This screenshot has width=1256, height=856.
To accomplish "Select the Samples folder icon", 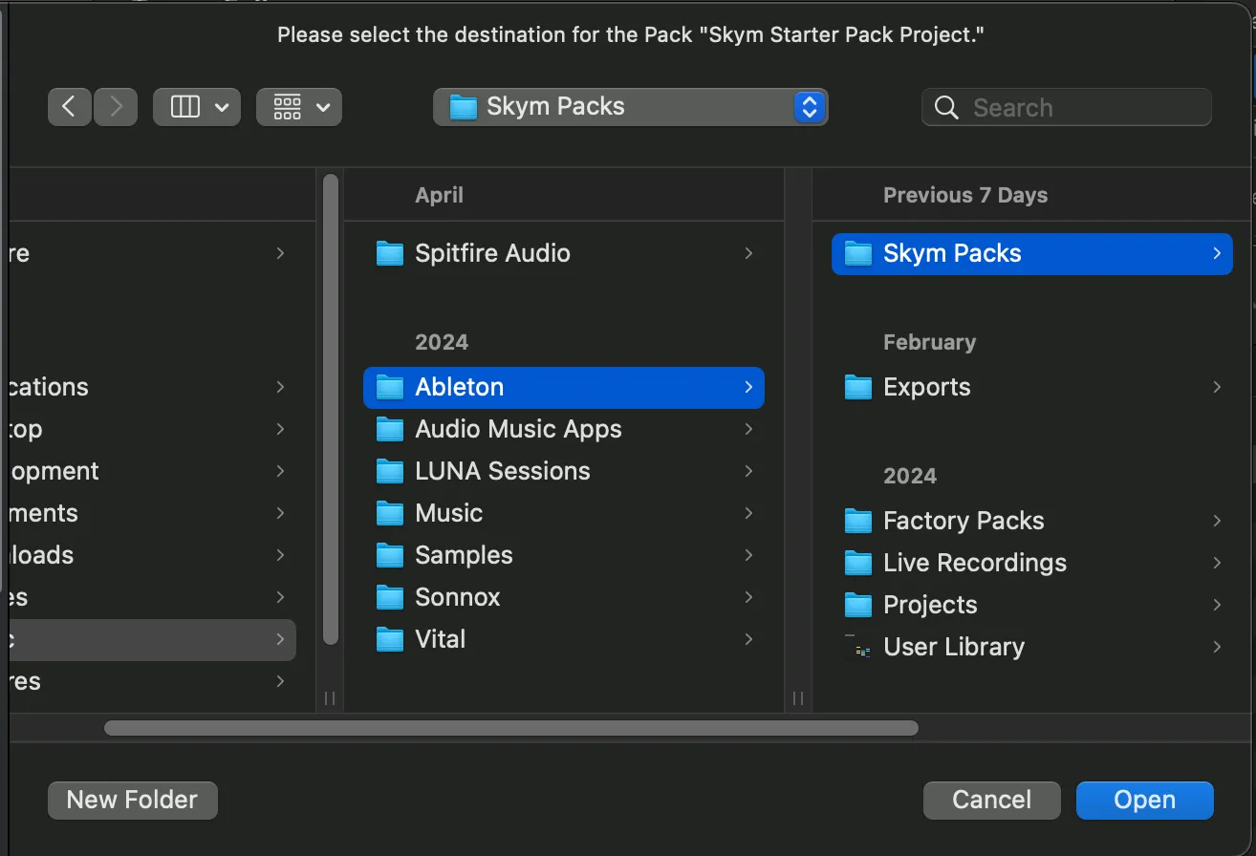I will pyautogui.click(x=390, y=555).
